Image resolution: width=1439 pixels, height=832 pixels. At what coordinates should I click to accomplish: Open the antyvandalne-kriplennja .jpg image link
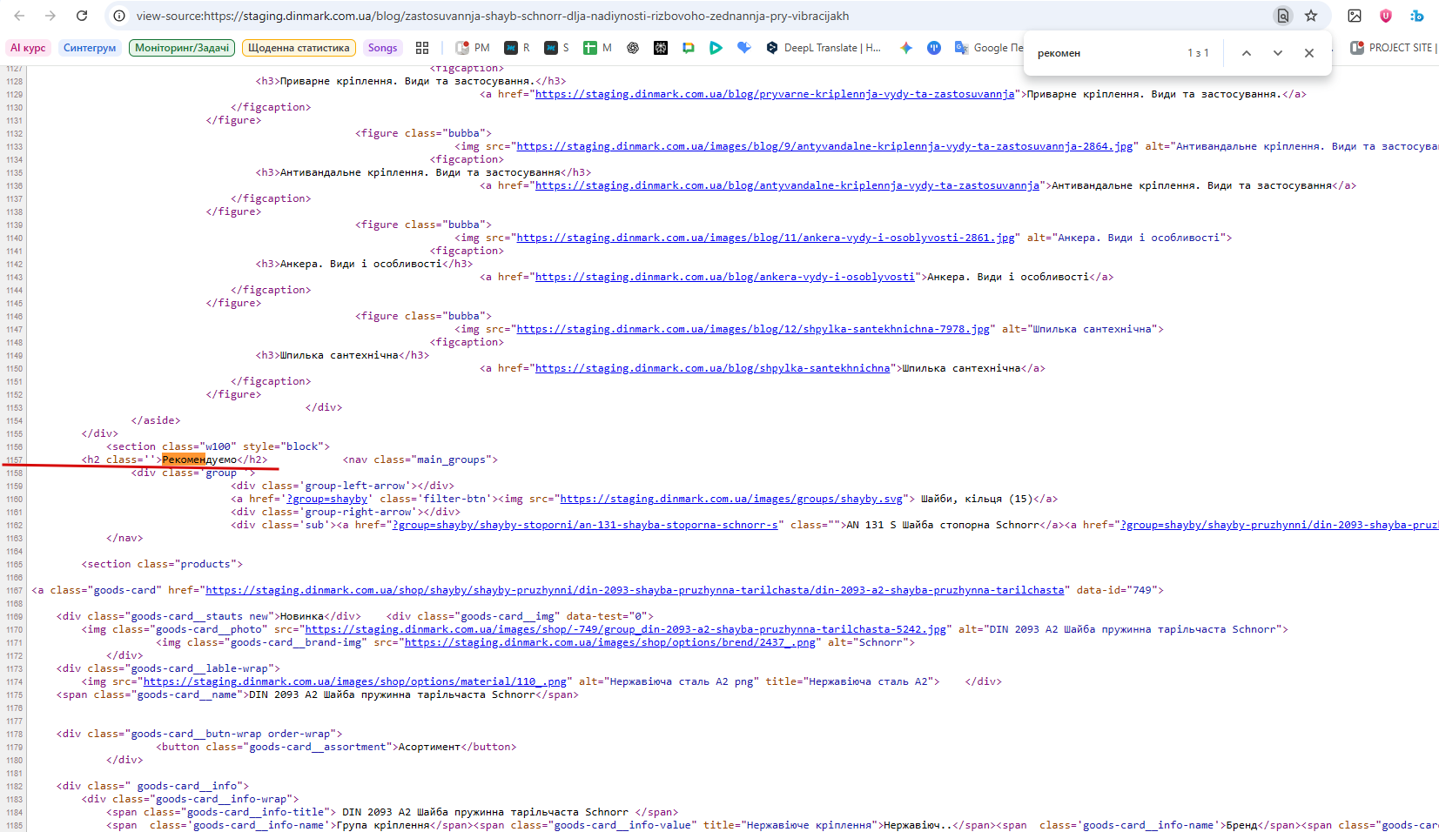[x=824, y=146]
